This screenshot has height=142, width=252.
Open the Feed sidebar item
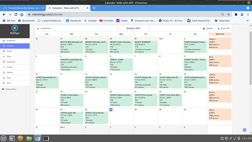pos(15,78)
